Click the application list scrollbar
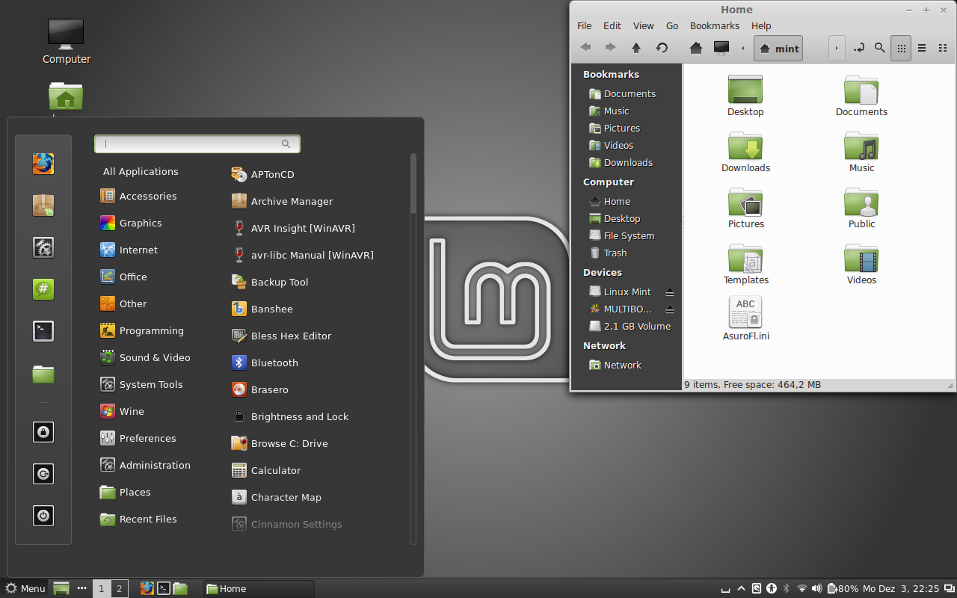 [x=413, y=183]
